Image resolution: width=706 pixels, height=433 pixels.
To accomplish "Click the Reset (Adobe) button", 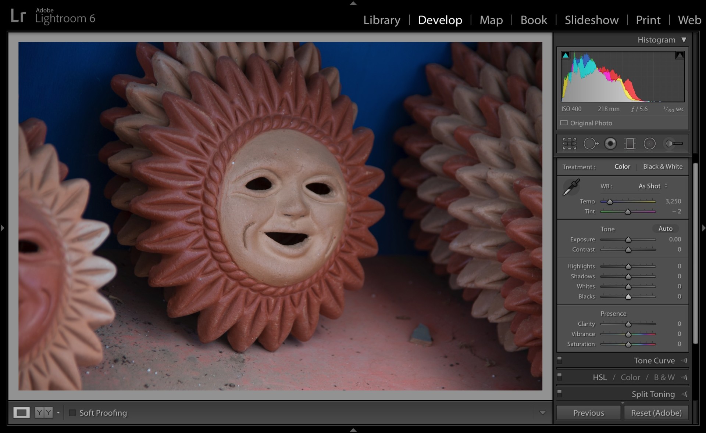I will tap(656, 413).
